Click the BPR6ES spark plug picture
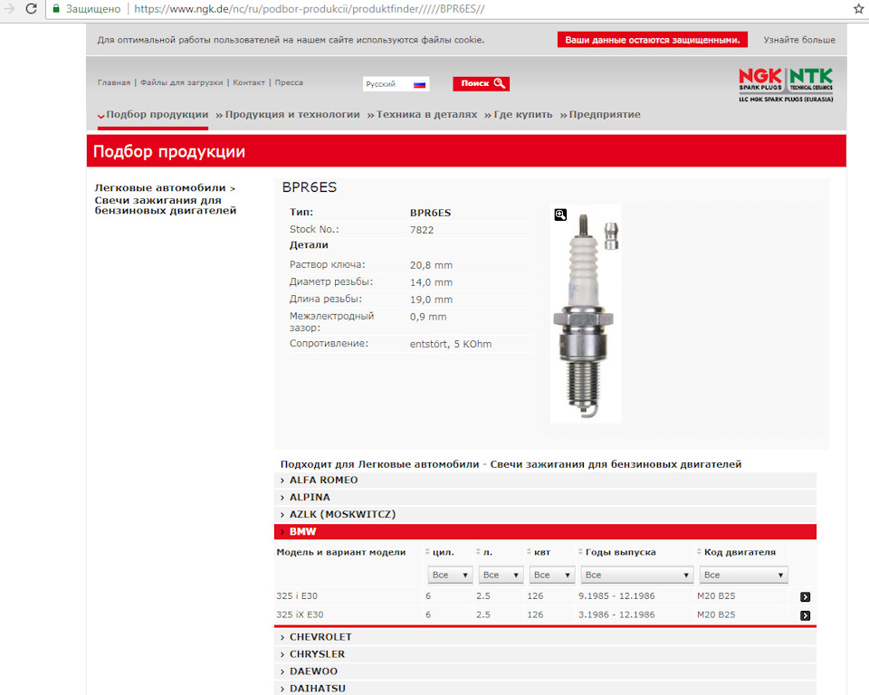Viewport: 869px width, 695px height. pyautogui.click(x=586, y=314)
